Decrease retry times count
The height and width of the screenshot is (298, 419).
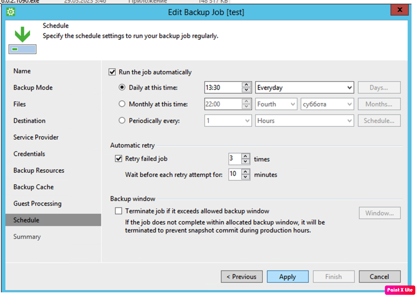(245, 161)
